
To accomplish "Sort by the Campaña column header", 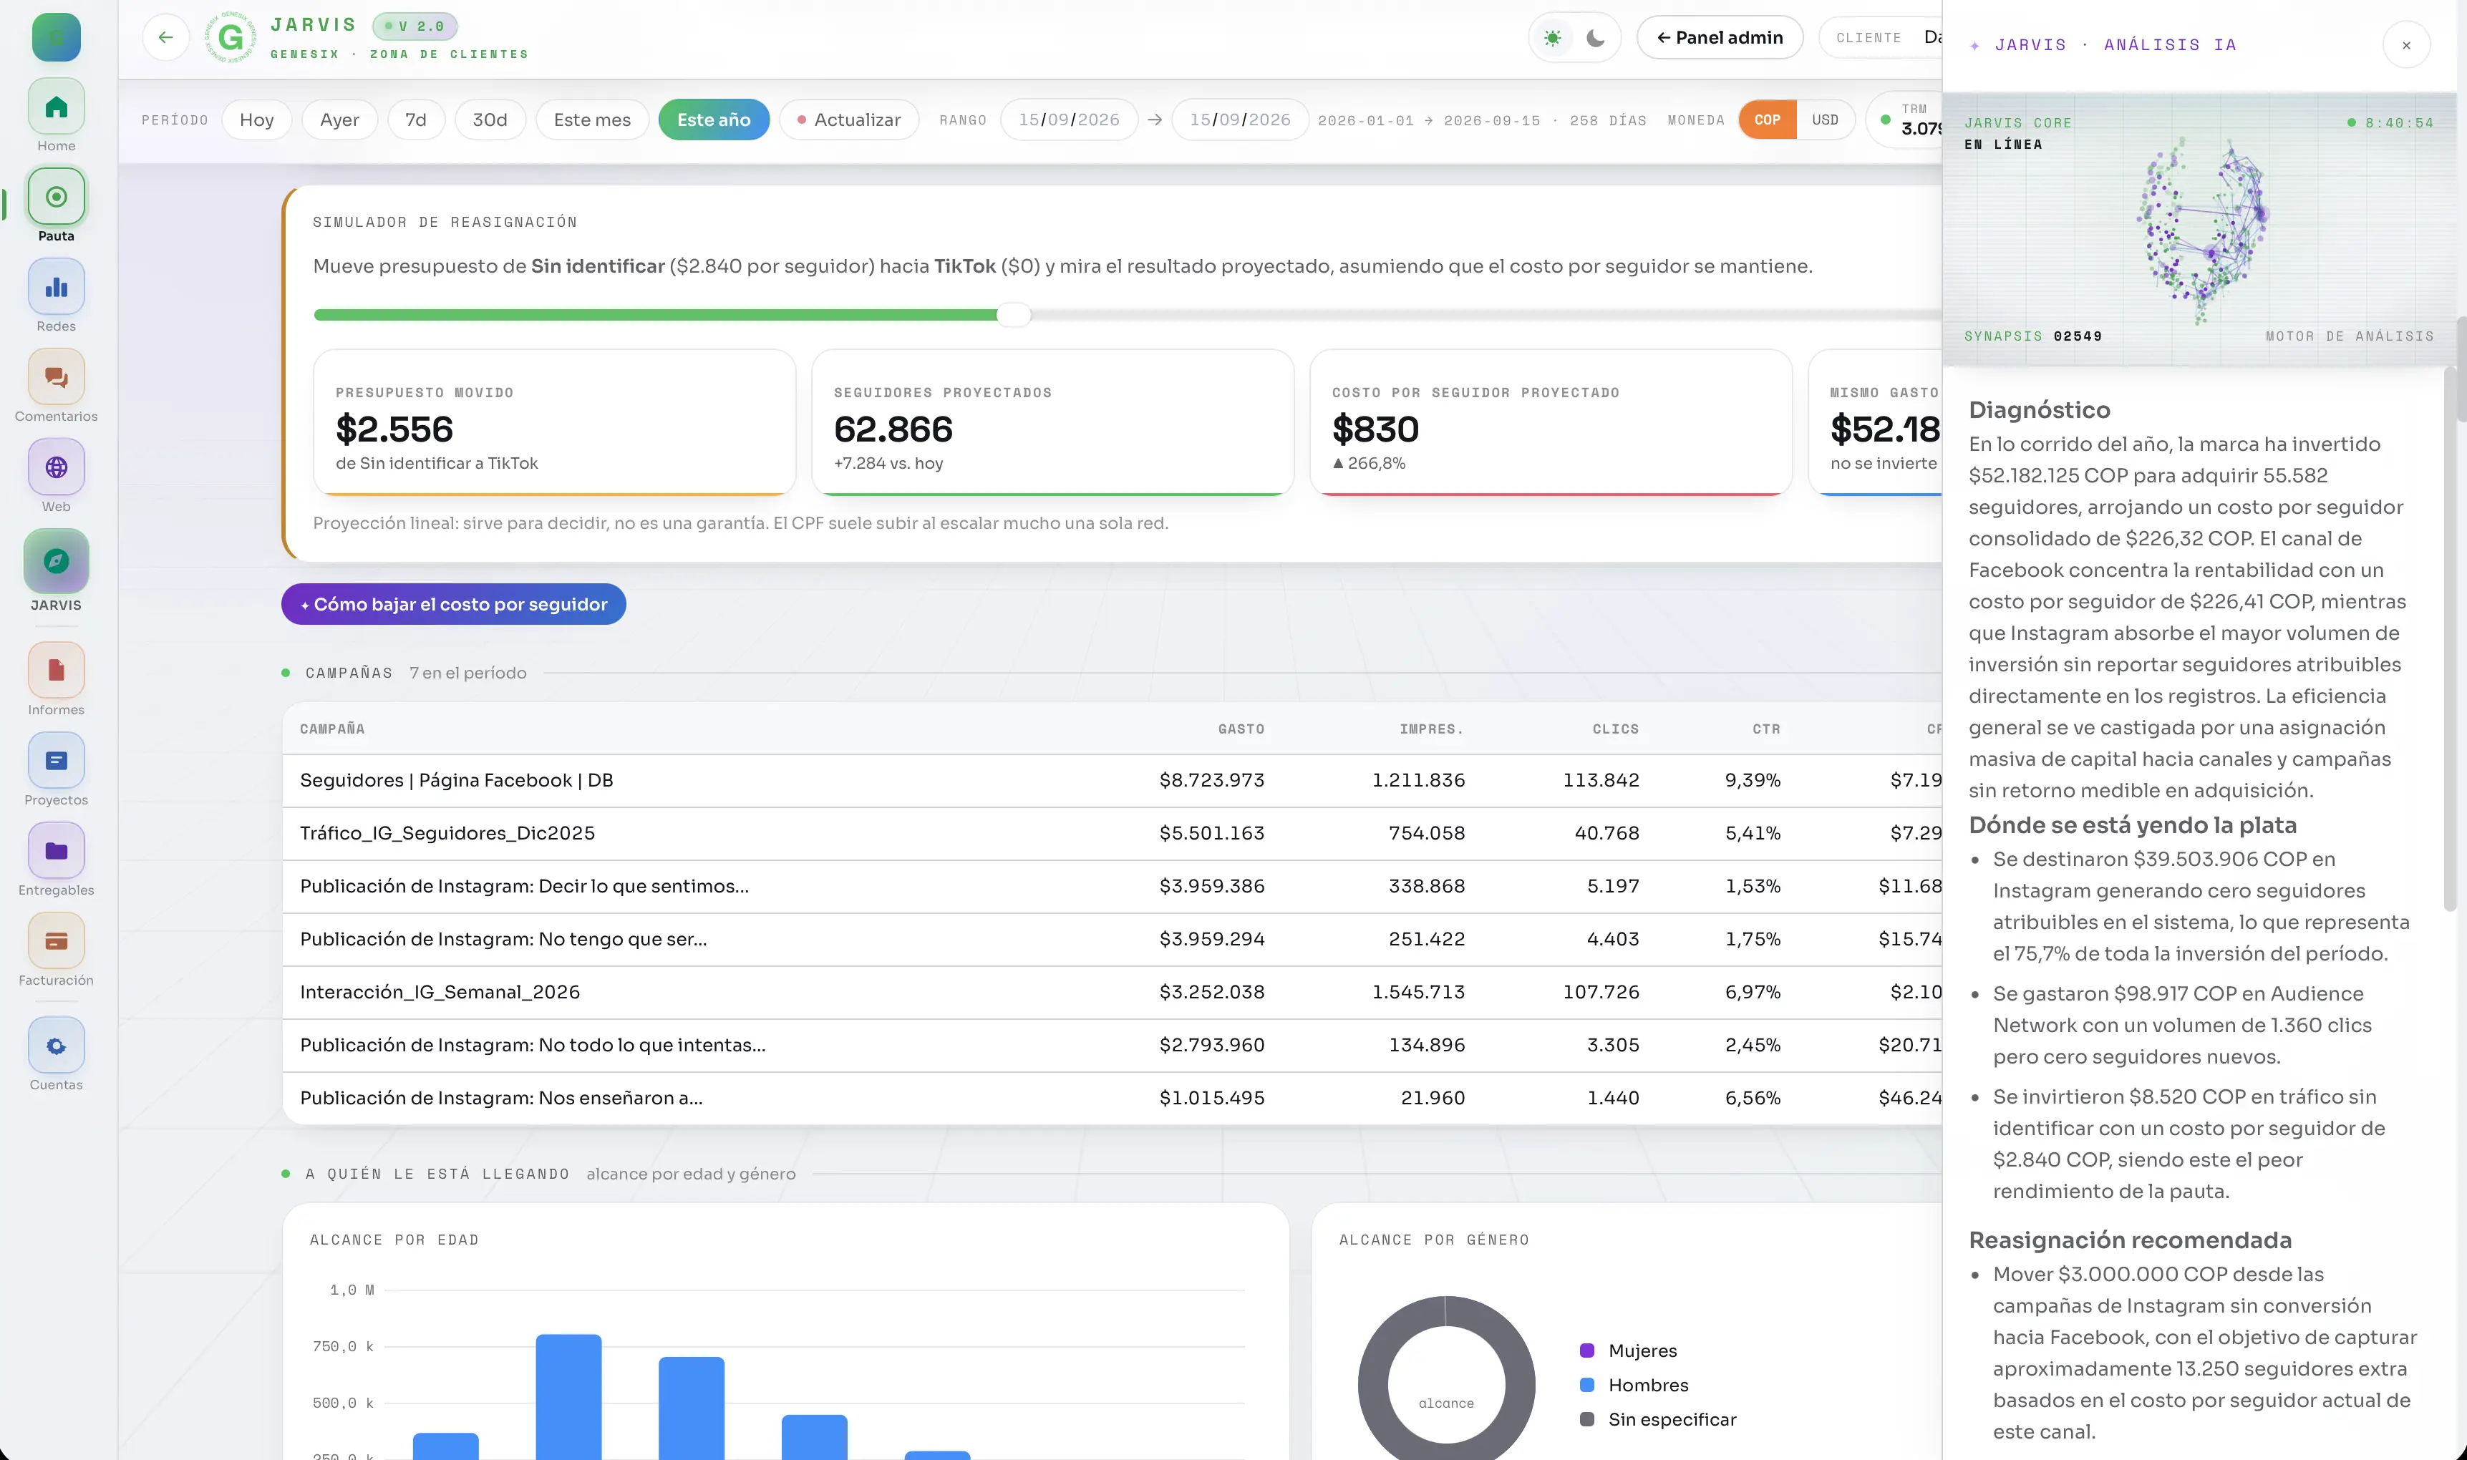I will (333, 729).
